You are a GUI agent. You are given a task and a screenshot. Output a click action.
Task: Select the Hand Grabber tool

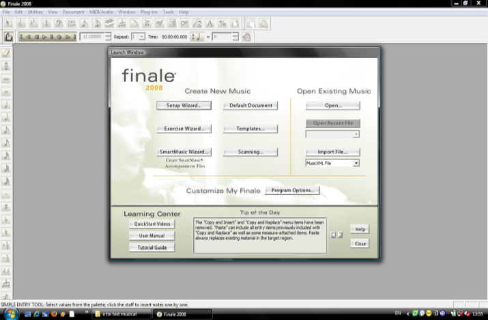(251, 23)
